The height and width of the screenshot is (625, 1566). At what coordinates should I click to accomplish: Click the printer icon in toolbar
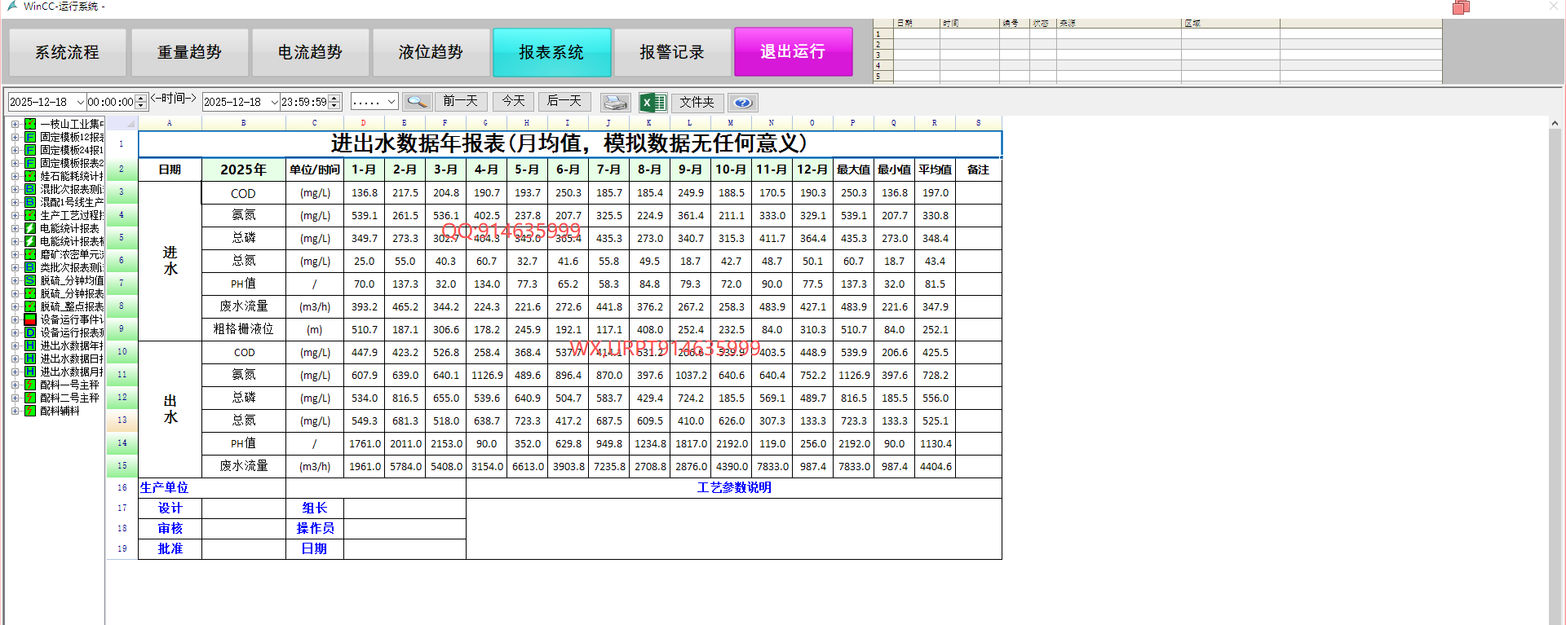[615, 102]
